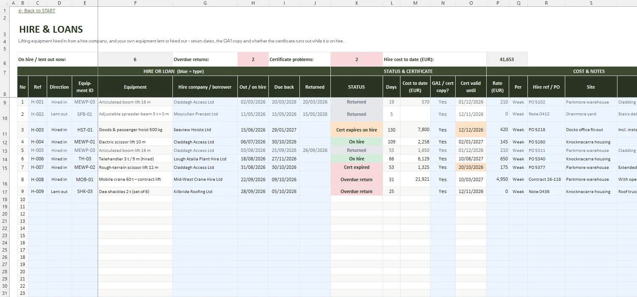
Task: Select the Overdue return status for H-009
Action: coord(357,191)
